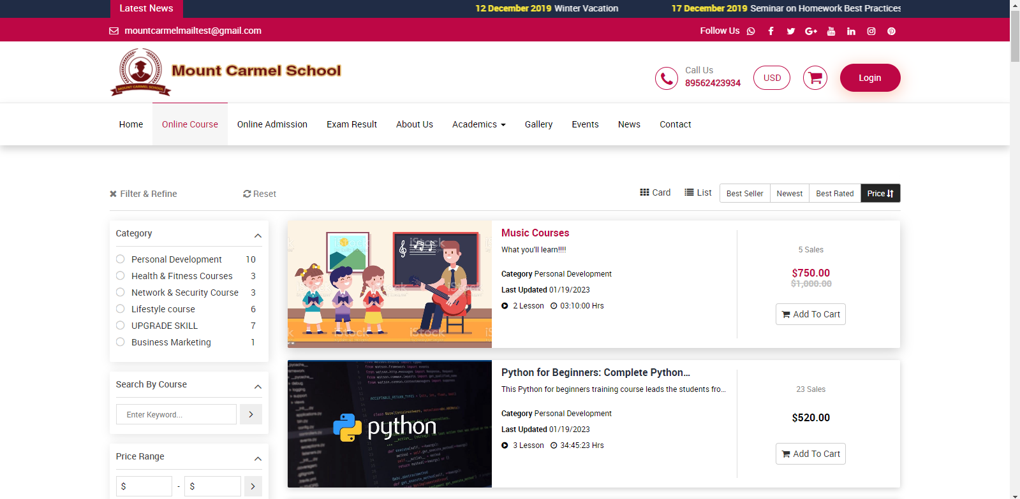
Task: Collapse the Category filter panel
Action: pyautogui.click(x=258, y=235)
